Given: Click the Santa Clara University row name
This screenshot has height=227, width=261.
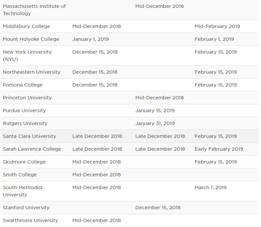Looking at the screenshot, I should (29, 136).
